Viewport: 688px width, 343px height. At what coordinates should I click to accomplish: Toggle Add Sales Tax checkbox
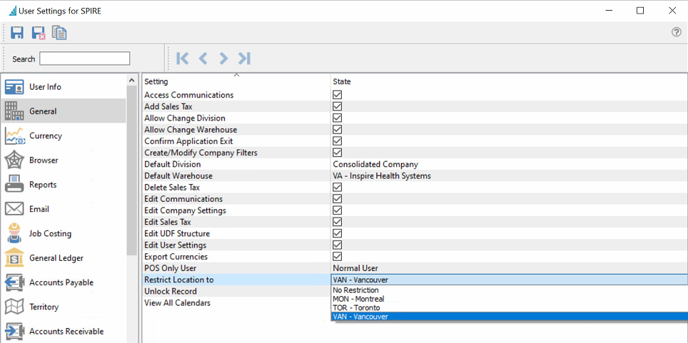click(337, 106)
